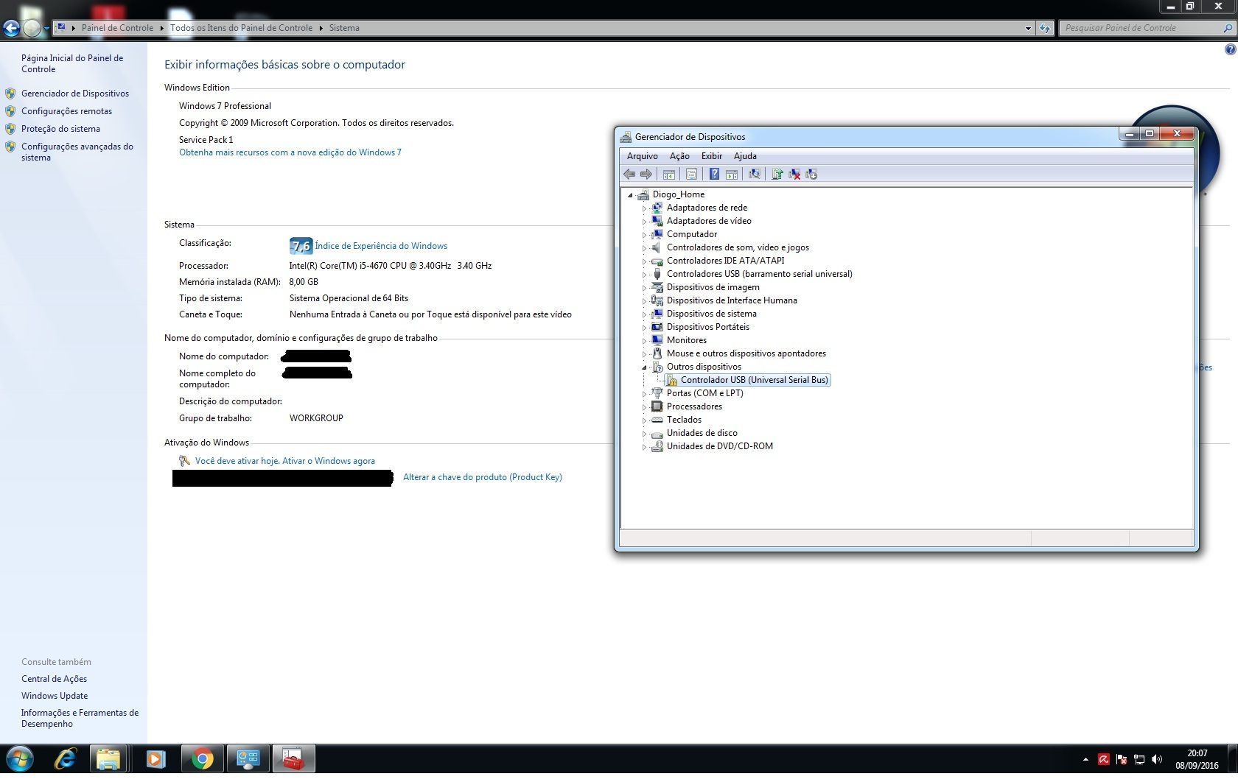The image size is (1238, 782).
Task: Select the Teclados tree item
Action: coord(684,420)
